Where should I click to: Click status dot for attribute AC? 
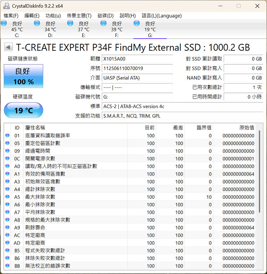(7, 235)
